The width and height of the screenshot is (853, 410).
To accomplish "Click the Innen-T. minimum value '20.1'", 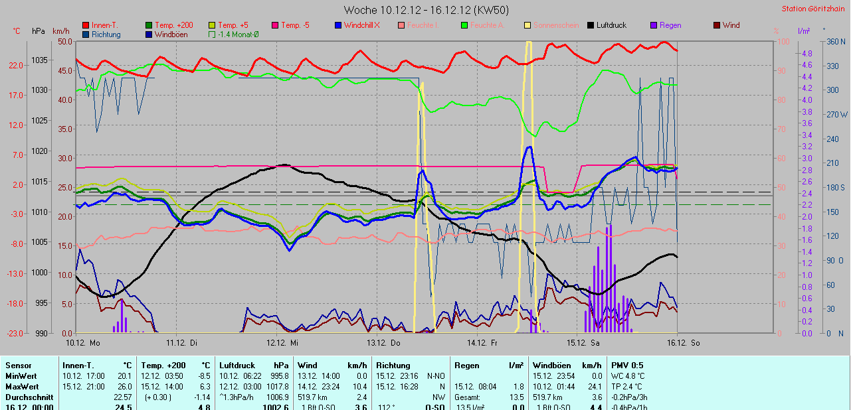I will (x=125, y=376).
